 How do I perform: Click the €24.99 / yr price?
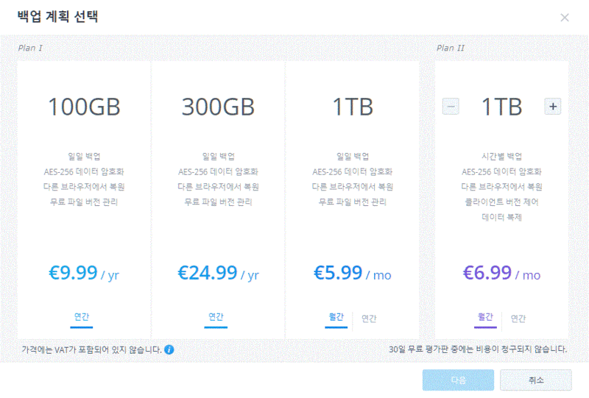(x=218, y=273)
